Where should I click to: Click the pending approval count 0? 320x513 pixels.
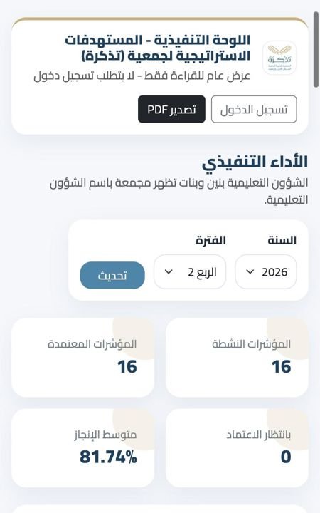[x=286, y=457]
